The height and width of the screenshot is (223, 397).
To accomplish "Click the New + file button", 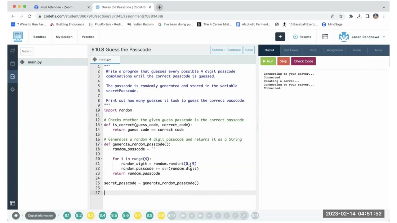I will tap(27, 51).
